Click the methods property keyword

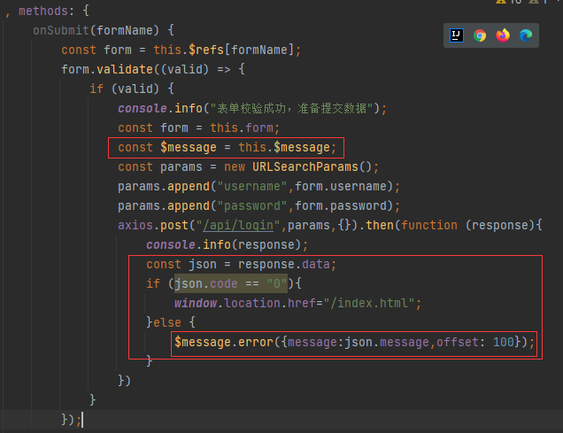(43, 11)
